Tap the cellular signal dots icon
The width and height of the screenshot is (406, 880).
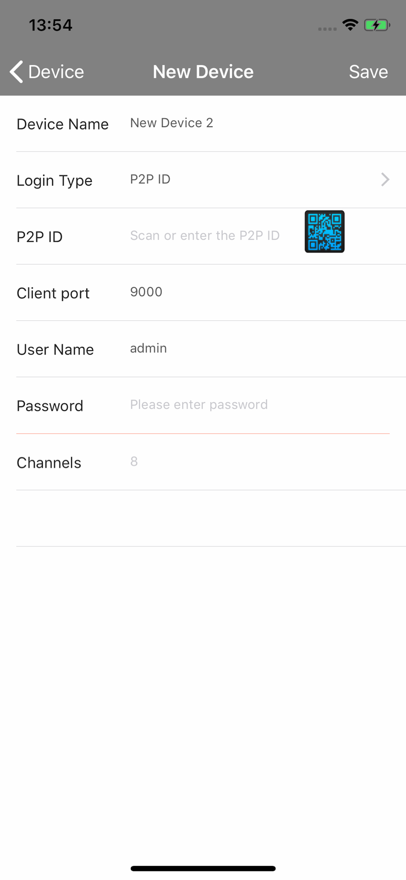pyautogui.click(x=327, y=29)
